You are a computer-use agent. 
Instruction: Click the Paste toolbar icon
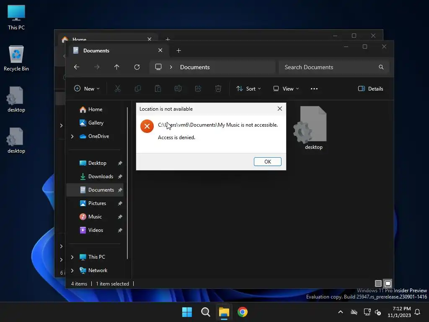[x=158, y=89]
